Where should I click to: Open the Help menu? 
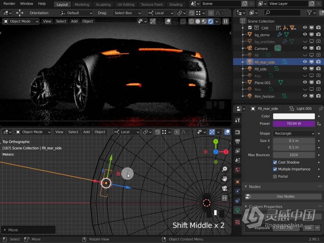[x=42, y=3]
